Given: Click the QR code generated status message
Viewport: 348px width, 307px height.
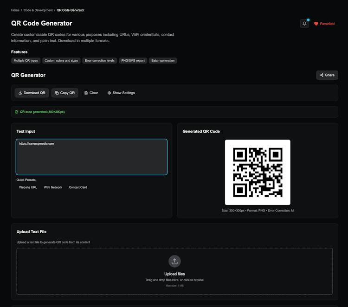Looking at the screenshot, I should coord(42,112).
